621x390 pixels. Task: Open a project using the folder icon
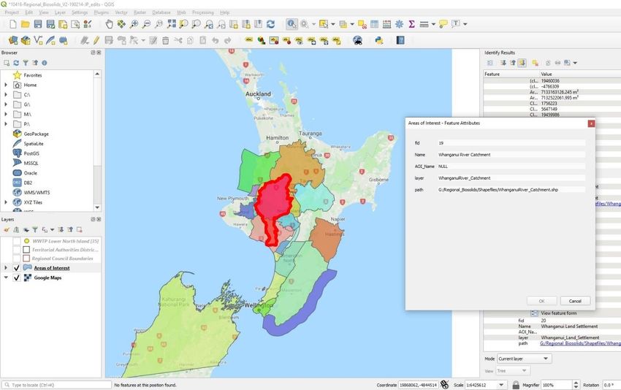26,24
